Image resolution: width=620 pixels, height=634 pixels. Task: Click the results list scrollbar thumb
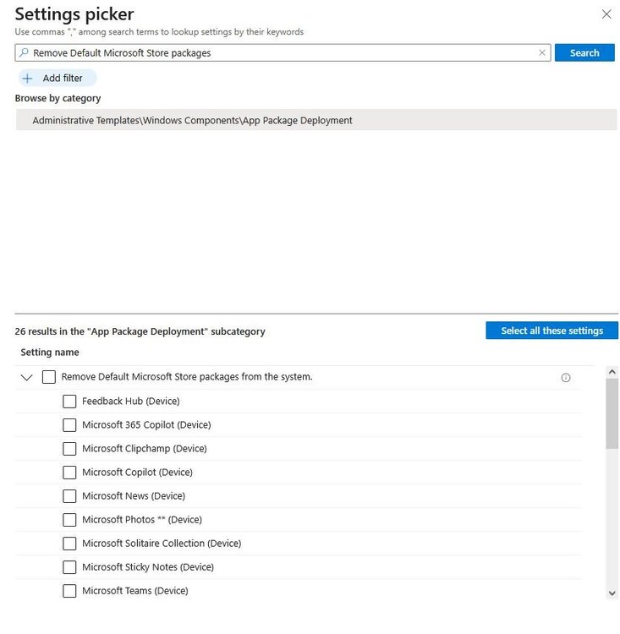[x=612, y=413]
